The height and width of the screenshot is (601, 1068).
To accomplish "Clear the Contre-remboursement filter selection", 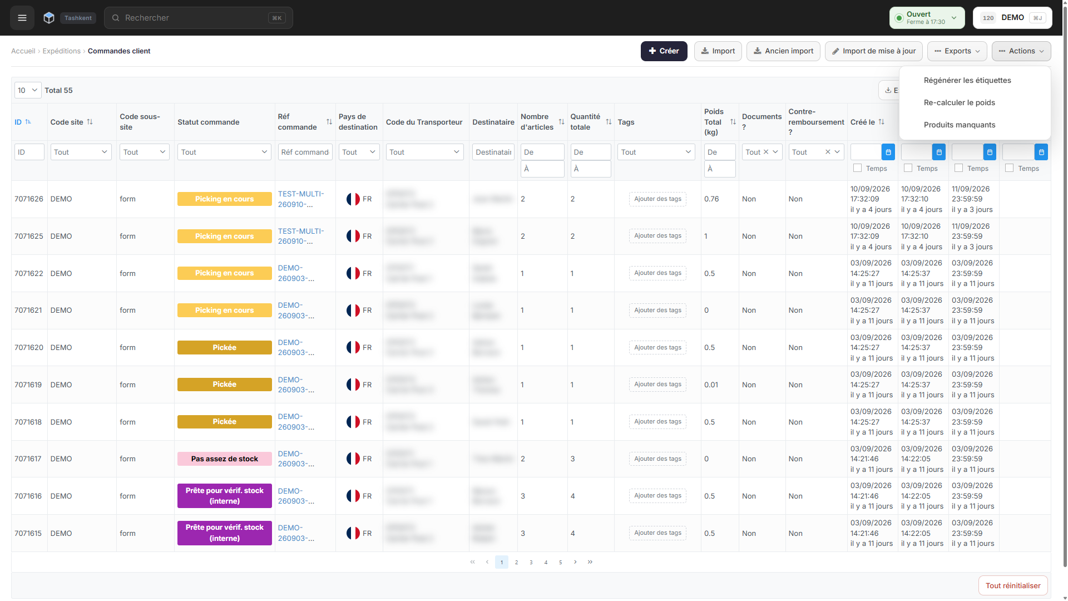I will pos(828,152).
